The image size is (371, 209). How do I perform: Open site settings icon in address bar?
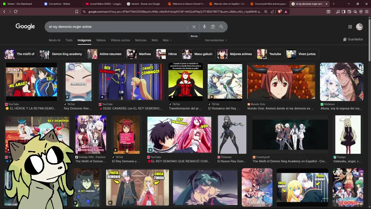click(84, 12)
